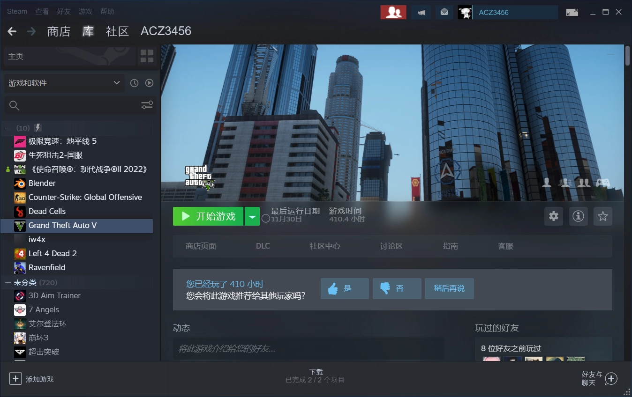Open the envelope inbox icon
632x397 pixels.
[x=444, y=12]
